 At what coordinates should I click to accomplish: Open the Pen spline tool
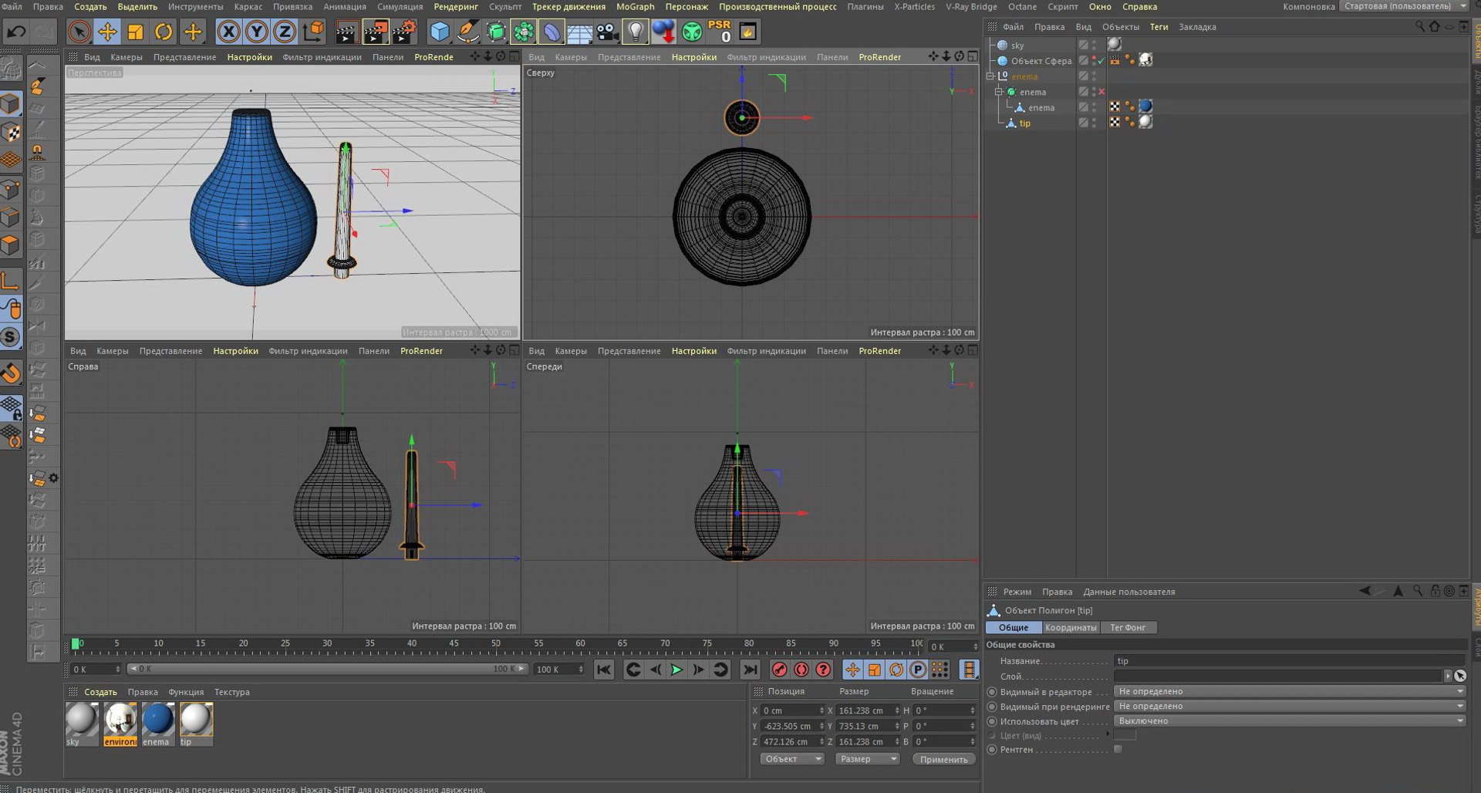(x=467, y=32)
